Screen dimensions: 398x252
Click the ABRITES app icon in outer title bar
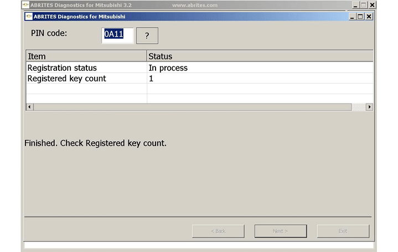point(25,4)
